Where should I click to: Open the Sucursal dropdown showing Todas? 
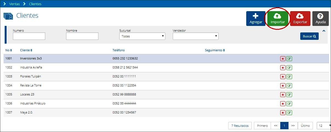[142, 36]
